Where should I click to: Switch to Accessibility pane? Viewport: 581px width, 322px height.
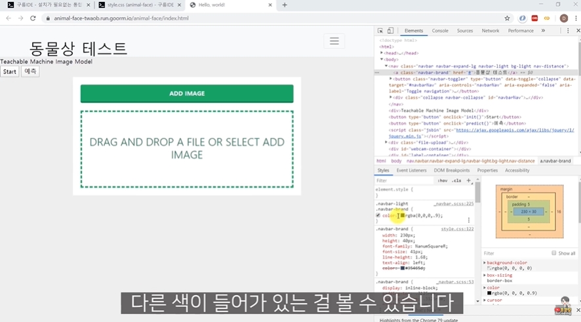click(517, 171)
